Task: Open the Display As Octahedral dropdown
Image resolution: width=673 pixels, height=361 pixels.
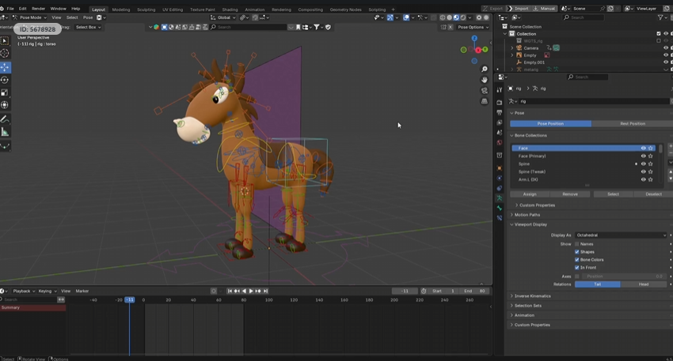Action: point(621,235)
